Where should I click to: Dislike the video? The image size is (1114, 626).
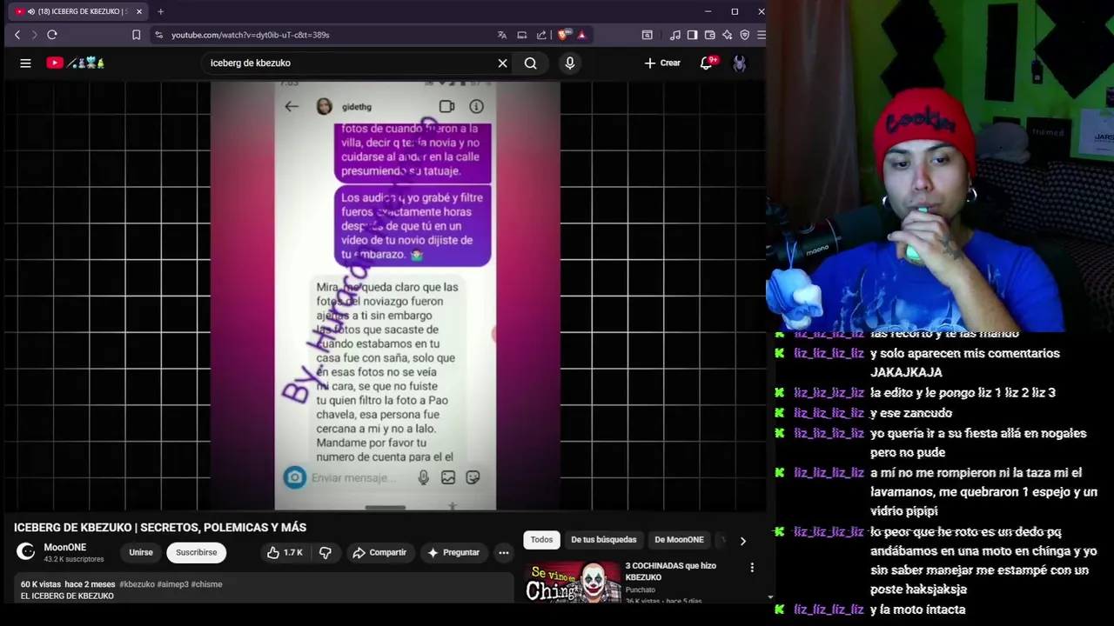pos(325,552)
